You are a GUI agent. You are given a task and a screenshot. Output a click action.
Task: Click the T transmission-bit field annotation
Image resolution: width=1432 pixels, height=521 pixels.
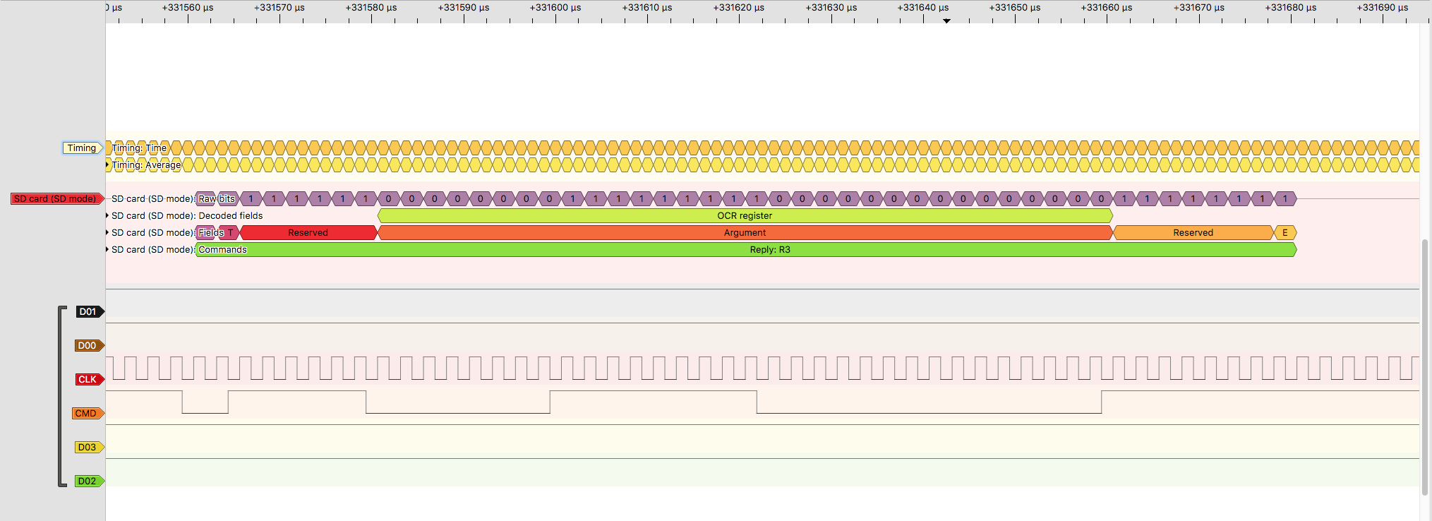(230, 232)
